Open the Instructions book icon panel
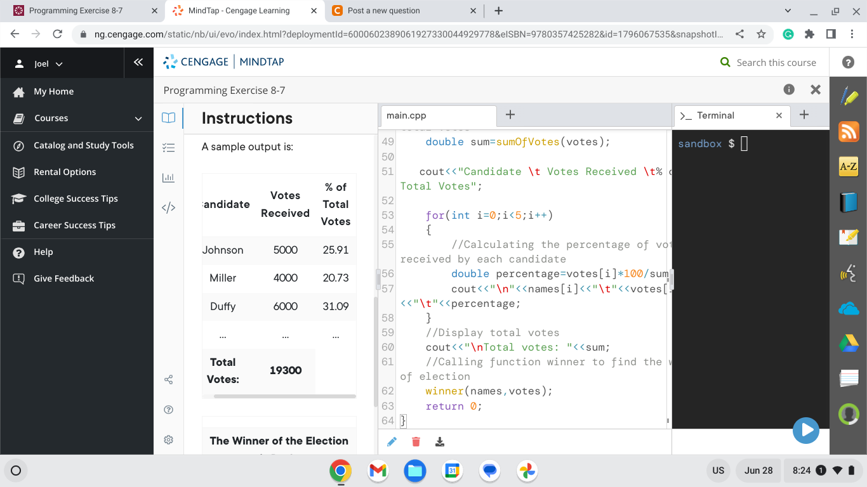The image size is (867, 487). [168, 118]
